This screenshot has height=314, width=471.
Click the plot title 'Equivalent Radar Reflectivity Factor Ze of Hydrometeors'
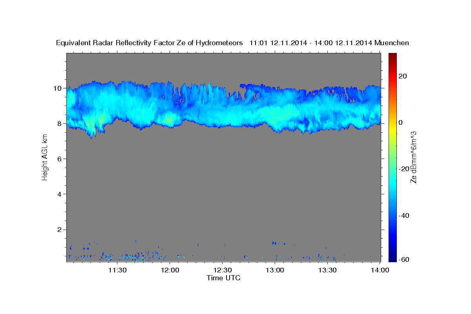pyautogui.click(x=150, y=43)
